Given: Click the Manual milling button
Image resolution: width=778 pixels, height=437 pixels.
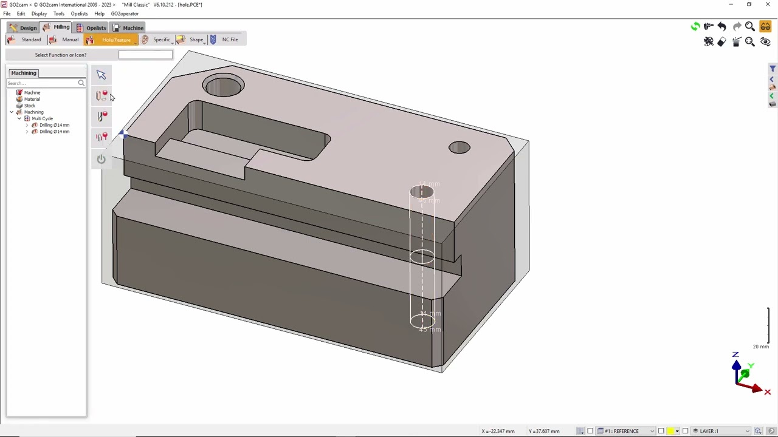Looking at the screenshot, I should click(x=64, y=39).
